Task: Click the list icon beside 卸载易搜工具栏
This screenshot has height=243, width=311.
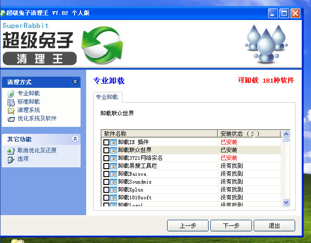Action: click(x=114, y=166)
